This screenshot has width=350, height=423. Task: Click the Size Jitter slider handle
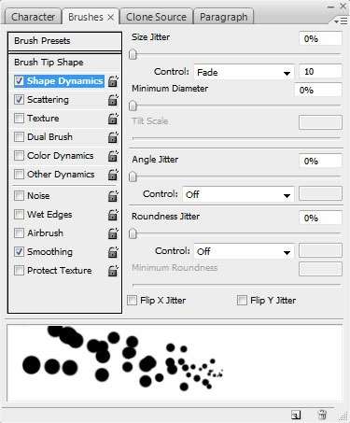point(133,55)
